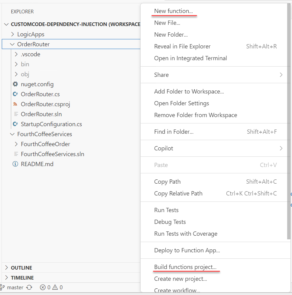Click the C# icon beside OrderRouter.cs
The image size is (292, 295).
(x=15, y=94)
